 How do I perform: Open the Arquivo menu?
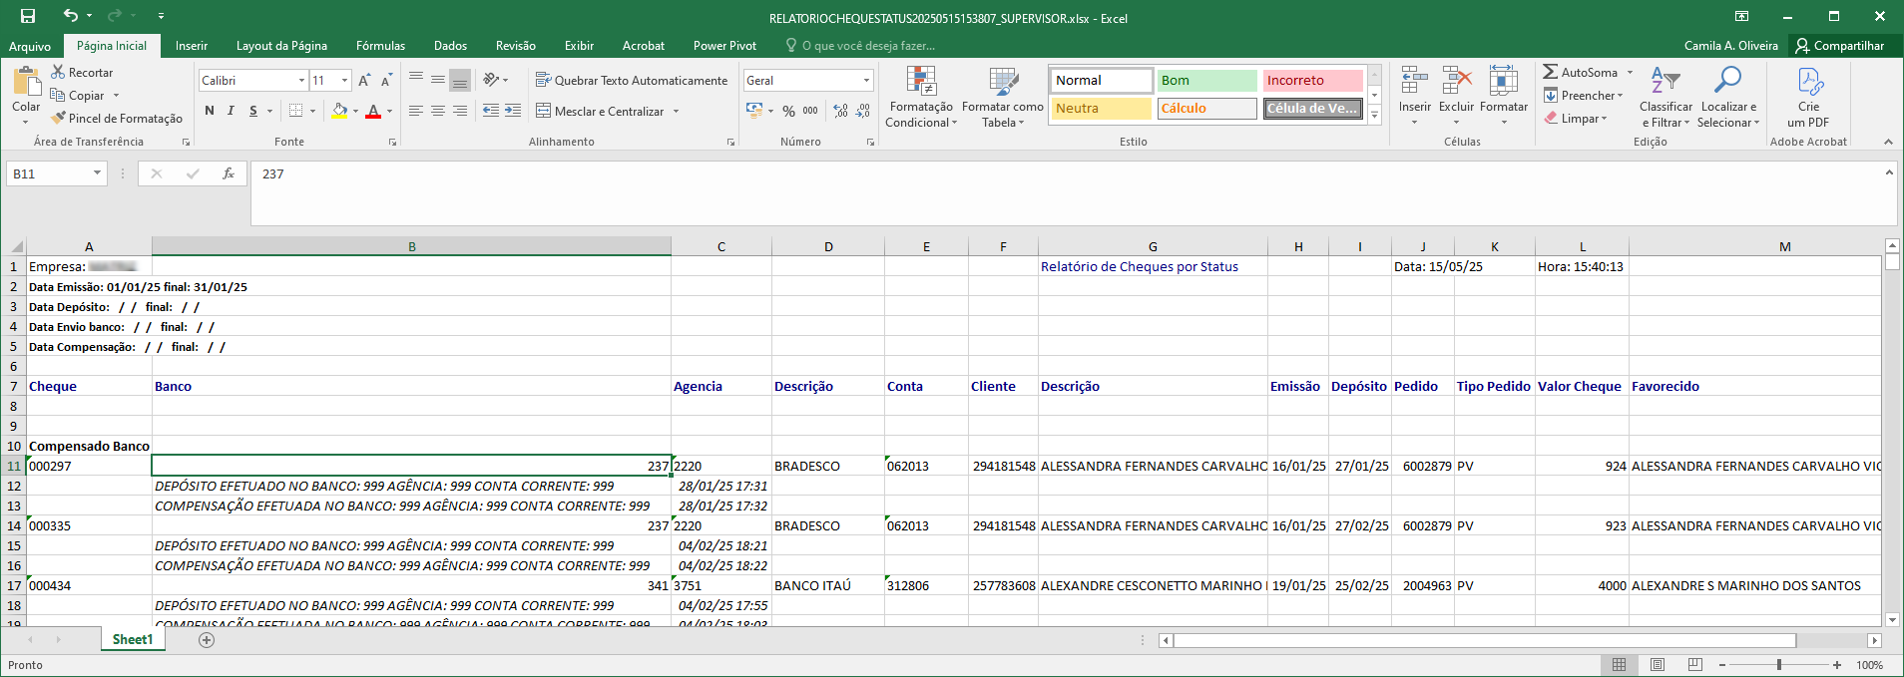click(30, 46)
